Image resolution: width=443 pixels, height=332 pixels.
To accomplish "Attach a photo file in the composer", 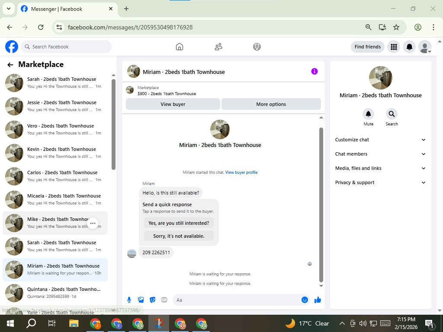I will coord(141,300).
